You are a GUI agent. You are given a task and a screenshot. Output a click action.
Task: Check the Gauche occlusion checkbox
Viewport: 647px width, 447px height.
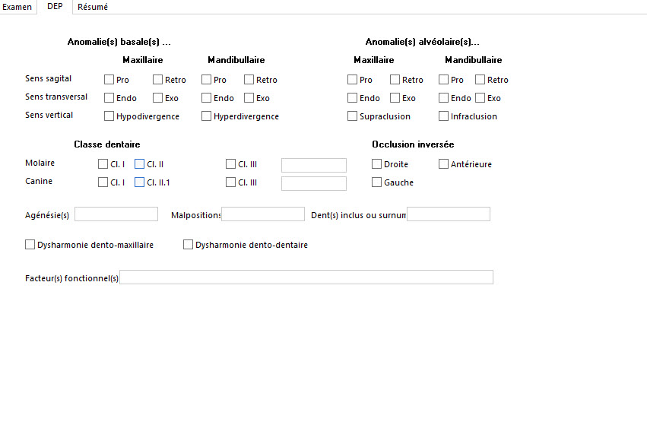click(376, 182)
